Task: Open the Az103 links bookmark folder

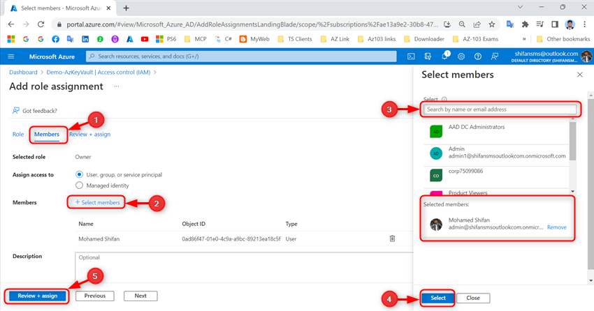Action: pos(377,39)
